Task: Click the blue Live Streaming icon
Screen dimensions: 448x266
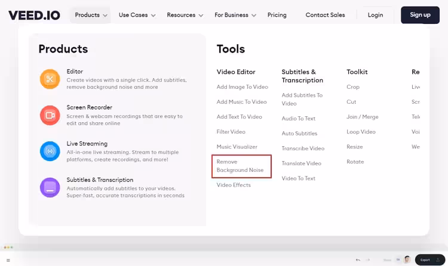Action: pyautogui.click(x=50, y=151)
